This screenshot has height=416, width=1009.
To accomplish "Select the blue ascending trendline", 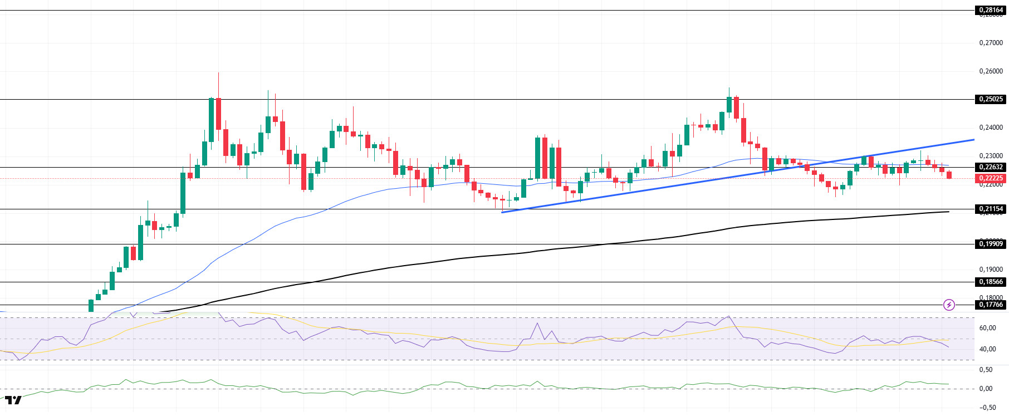I will tap(738, 176).
